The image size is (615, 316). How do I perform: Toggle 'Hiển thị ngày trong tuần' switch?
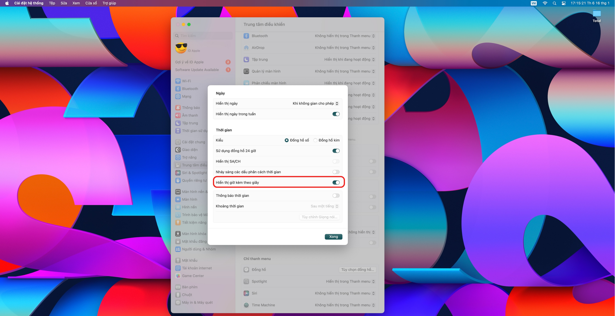(336, 114)
